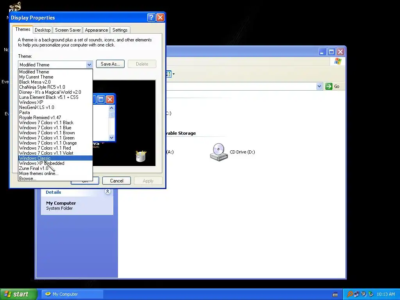Screen dimensions: 400x300
Task: Click the Delete button next to Save As
Action: click(142, 64)
